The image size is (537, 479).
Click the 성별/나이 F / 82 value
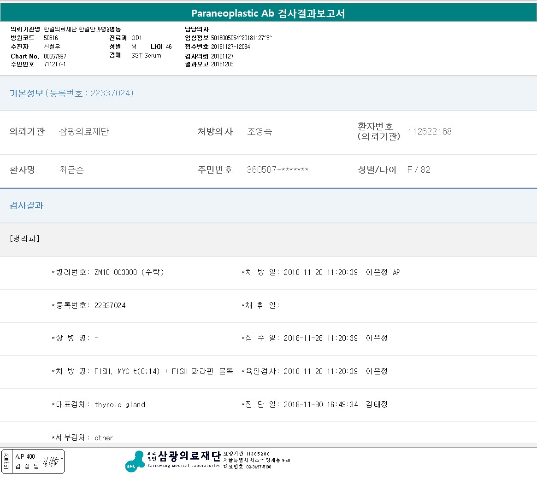pos(419,170)
